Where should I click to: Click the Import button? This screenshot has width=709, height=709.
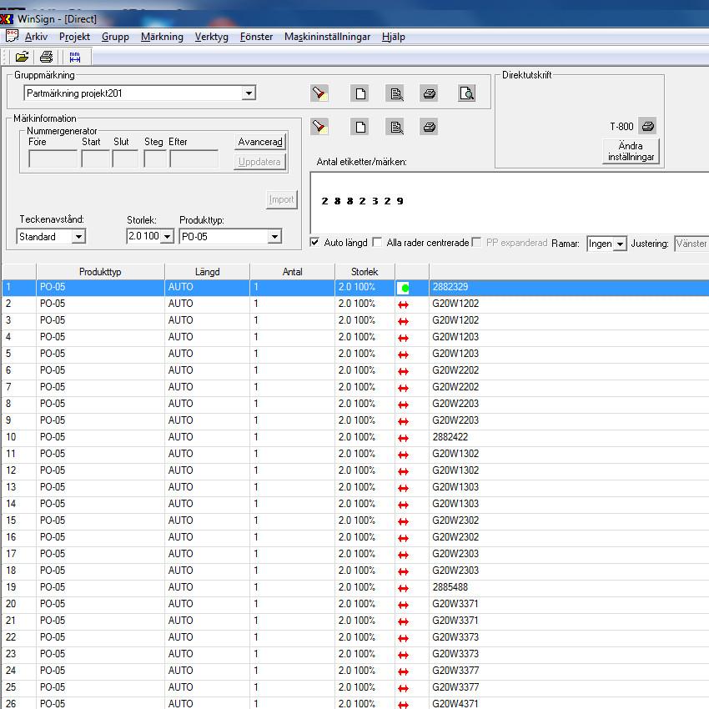tap(281, 199)
